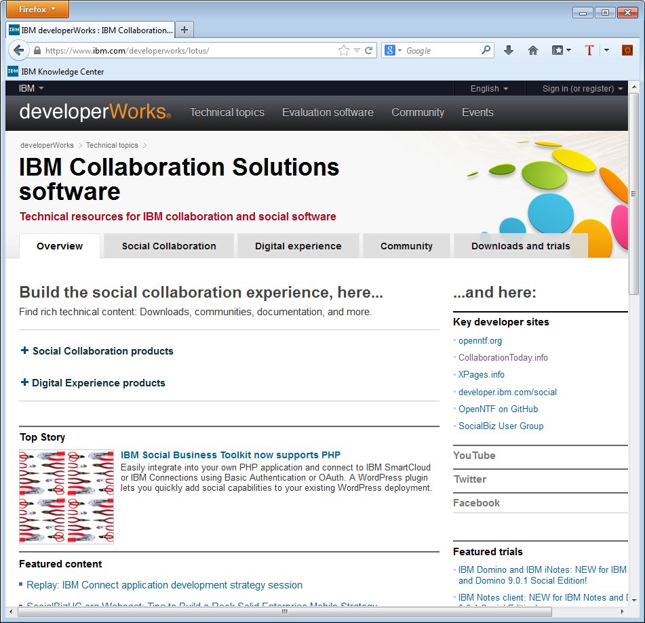645x623 pixels.
Task: Open the bookmarks list toolbar button
Action: pyautogui.click(x=561, y=50)
